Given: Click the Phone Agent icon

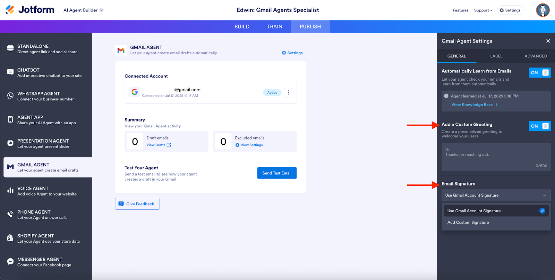Looking at the screenshot, I should (10, 215).
